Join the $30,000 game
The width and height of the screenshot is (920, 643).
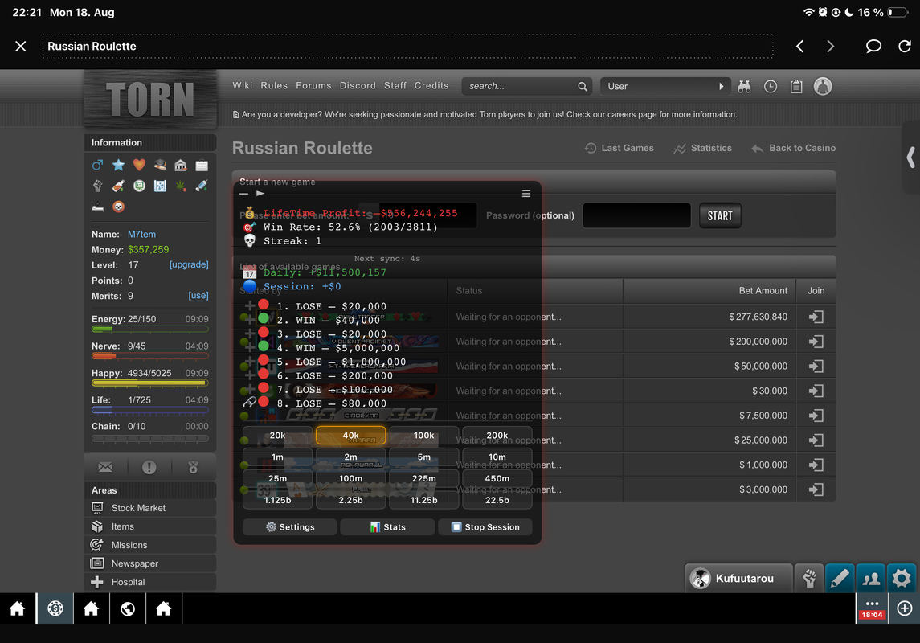click(x=816, y=391)
